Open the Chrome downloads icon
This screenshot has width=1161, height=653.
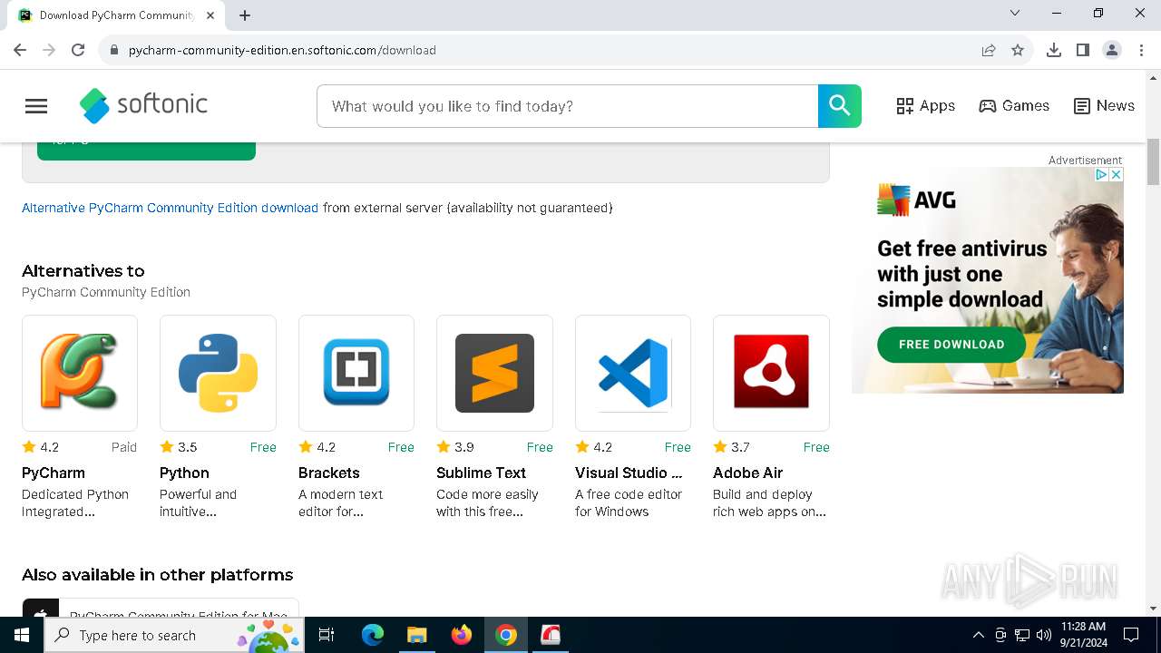1054,50
